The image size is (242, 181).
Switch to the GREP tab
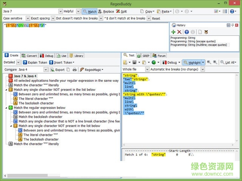coord(144,55)
